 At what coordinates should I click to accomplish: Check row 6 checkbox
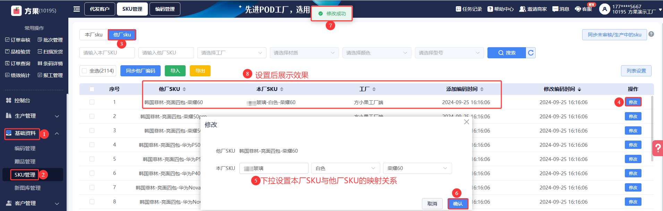click(x=92, y=173)
